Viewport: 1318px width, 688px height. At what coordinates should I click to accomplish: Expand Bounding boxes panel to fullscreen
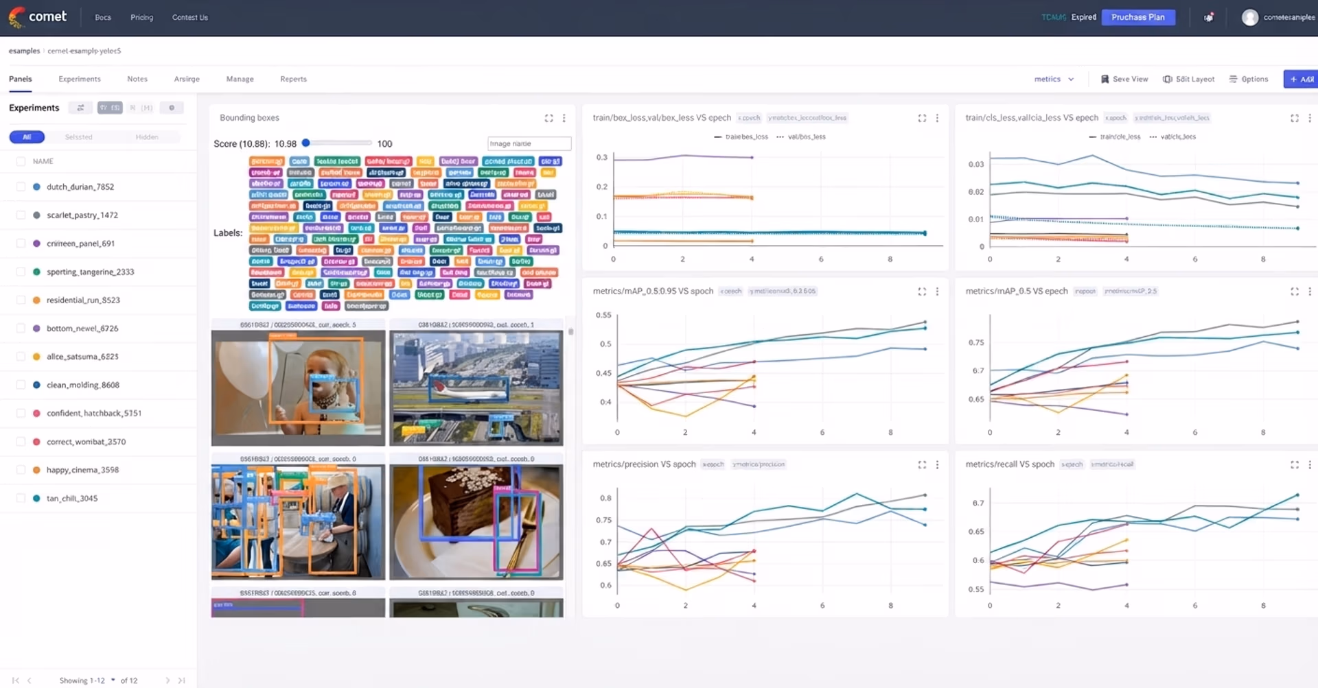[x=548, y=118]
